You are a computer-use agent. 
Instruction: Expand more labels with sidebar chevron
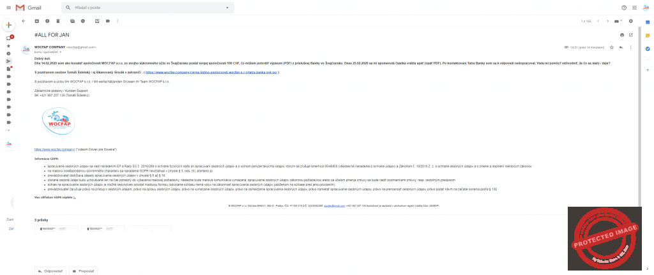click(x=8, y=130)
